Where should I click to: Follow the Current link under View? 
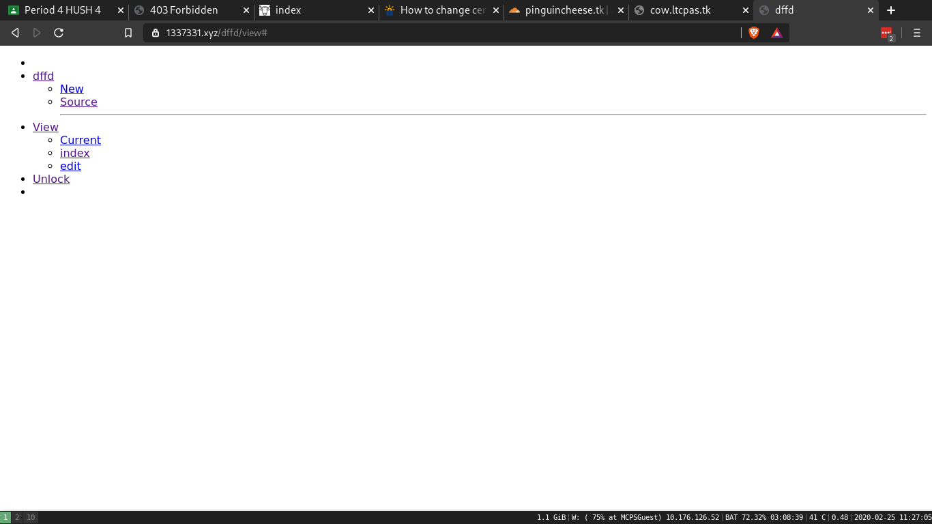[x=81, y=140]
